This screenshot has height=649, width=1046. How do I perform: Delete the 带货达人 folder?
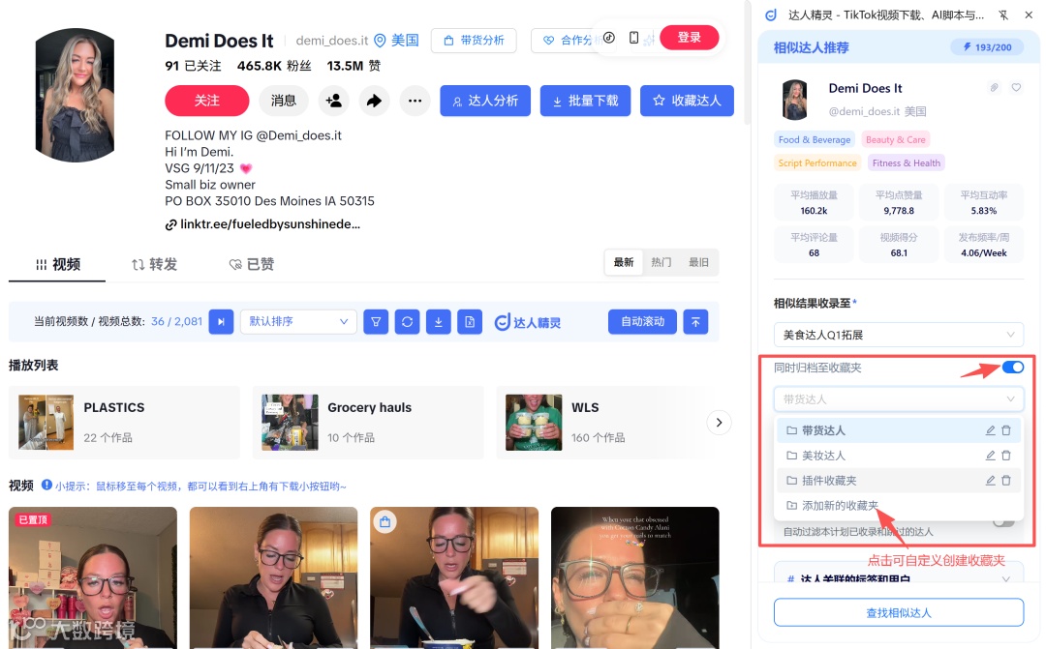pyautogui.click(x=1006, y=430)
